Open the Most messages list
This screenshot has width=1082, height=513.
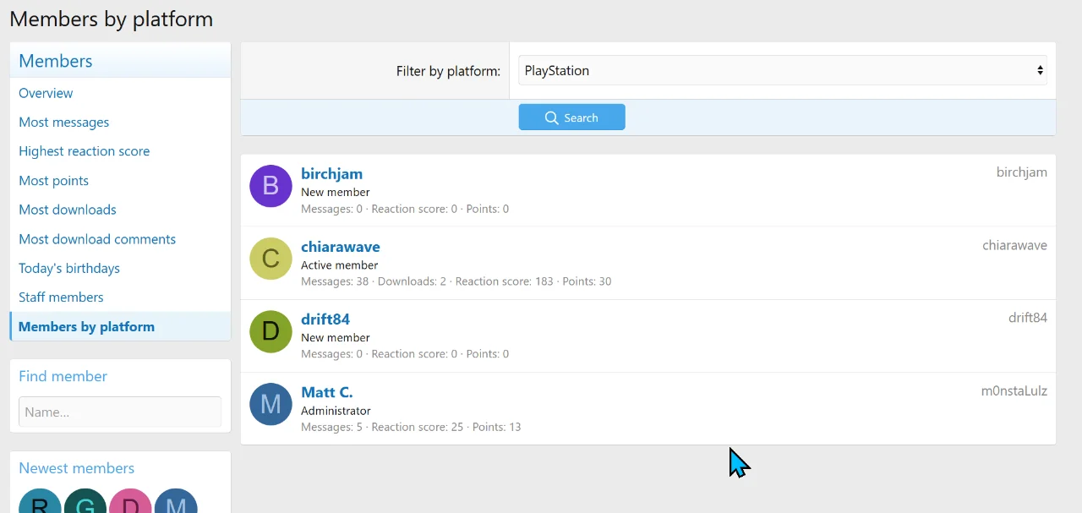[64, 123]
